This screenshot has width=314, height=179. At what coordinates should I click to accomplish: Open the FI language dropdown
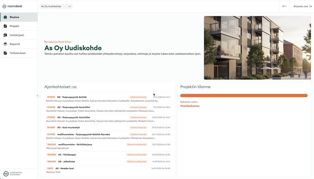284,6
